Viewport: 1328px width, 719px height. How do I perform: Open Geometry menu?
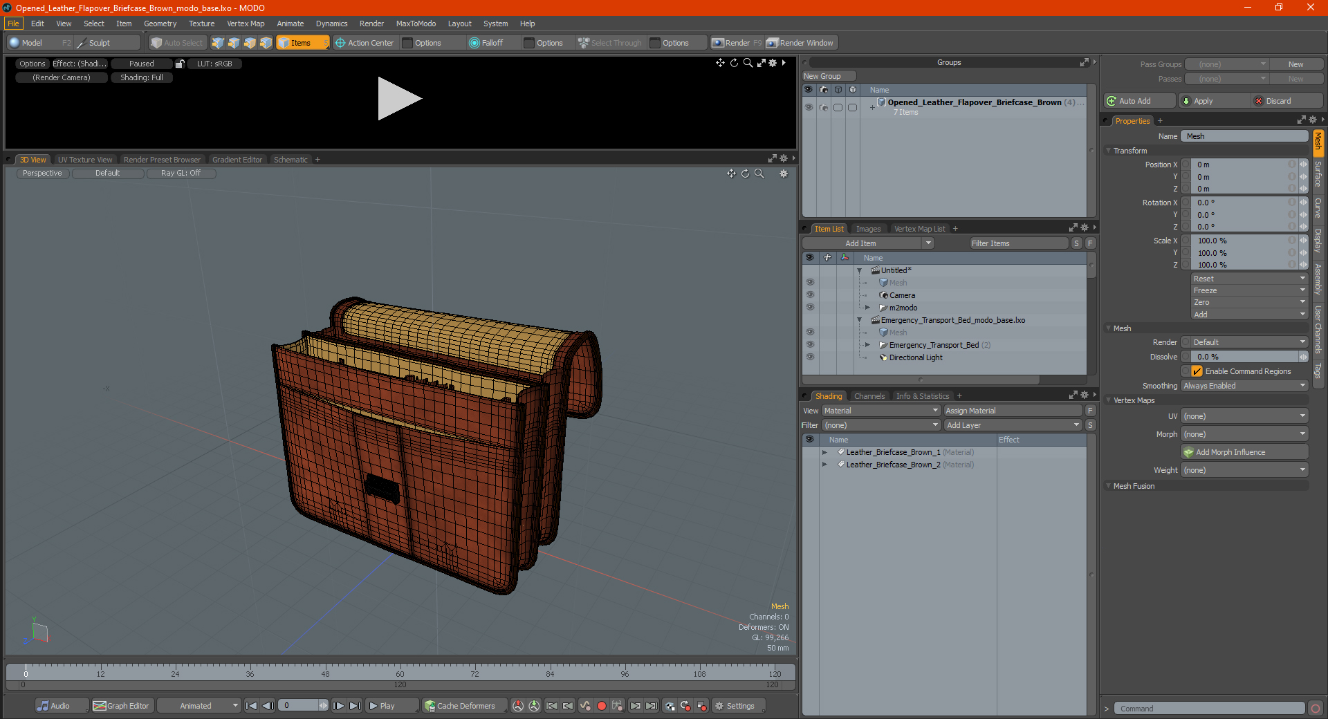pyautogui.click(x=160, y=24)
